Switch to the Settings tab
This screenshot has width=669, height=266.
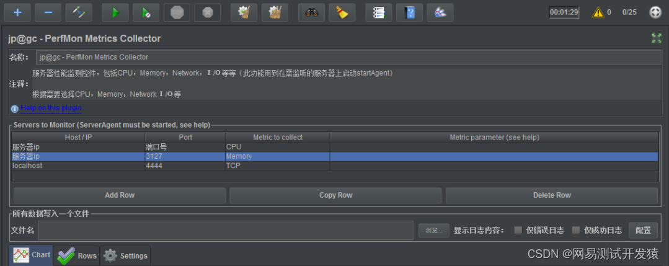125,255
